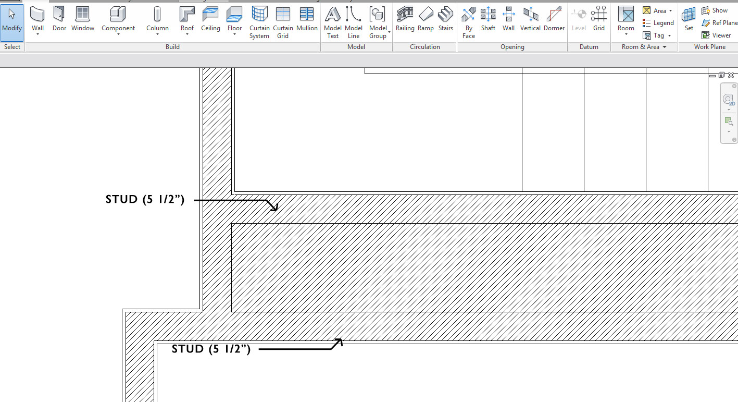Open the Roof tool dropdown
738x402 pixels.
tap(187, 34)
